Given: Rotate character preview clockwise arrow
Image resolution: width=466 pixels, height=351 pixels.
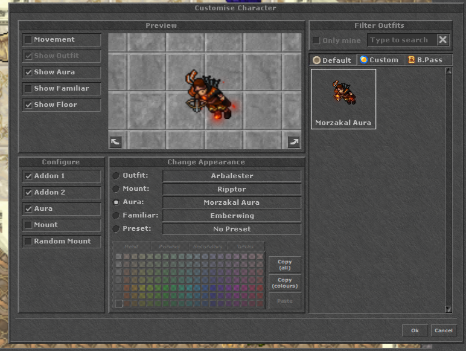Looking at the screenshot, I should point(294,142).
